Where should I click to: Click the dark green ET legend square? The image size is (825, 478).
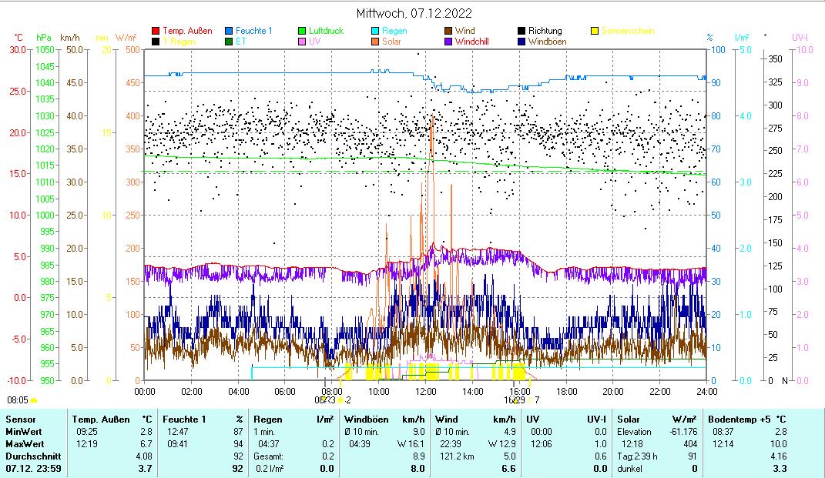pyautogui.click(x=229, y=42)
